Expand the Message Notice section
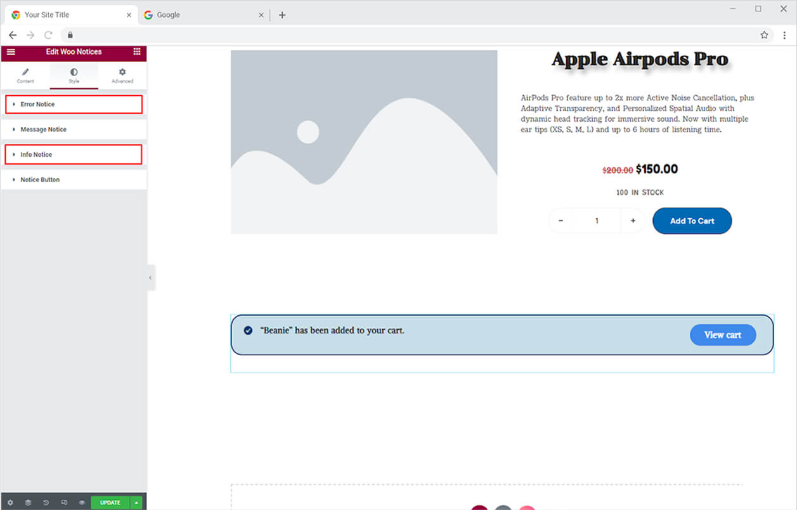This screenshot has height=510, width=797. 74,129
